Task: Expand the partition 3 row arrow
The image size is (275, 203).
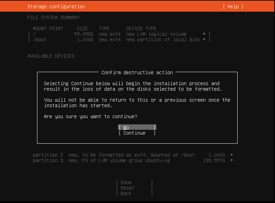Action: click(x=232, y=160)
